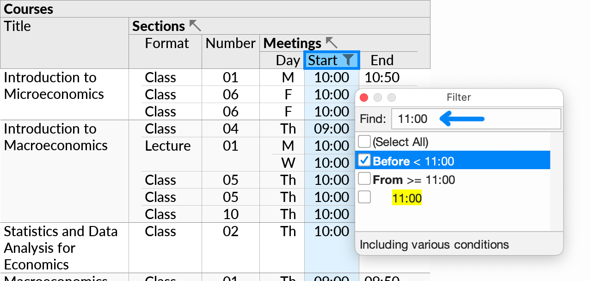Click the Number column header

click(x=230, y=43)
